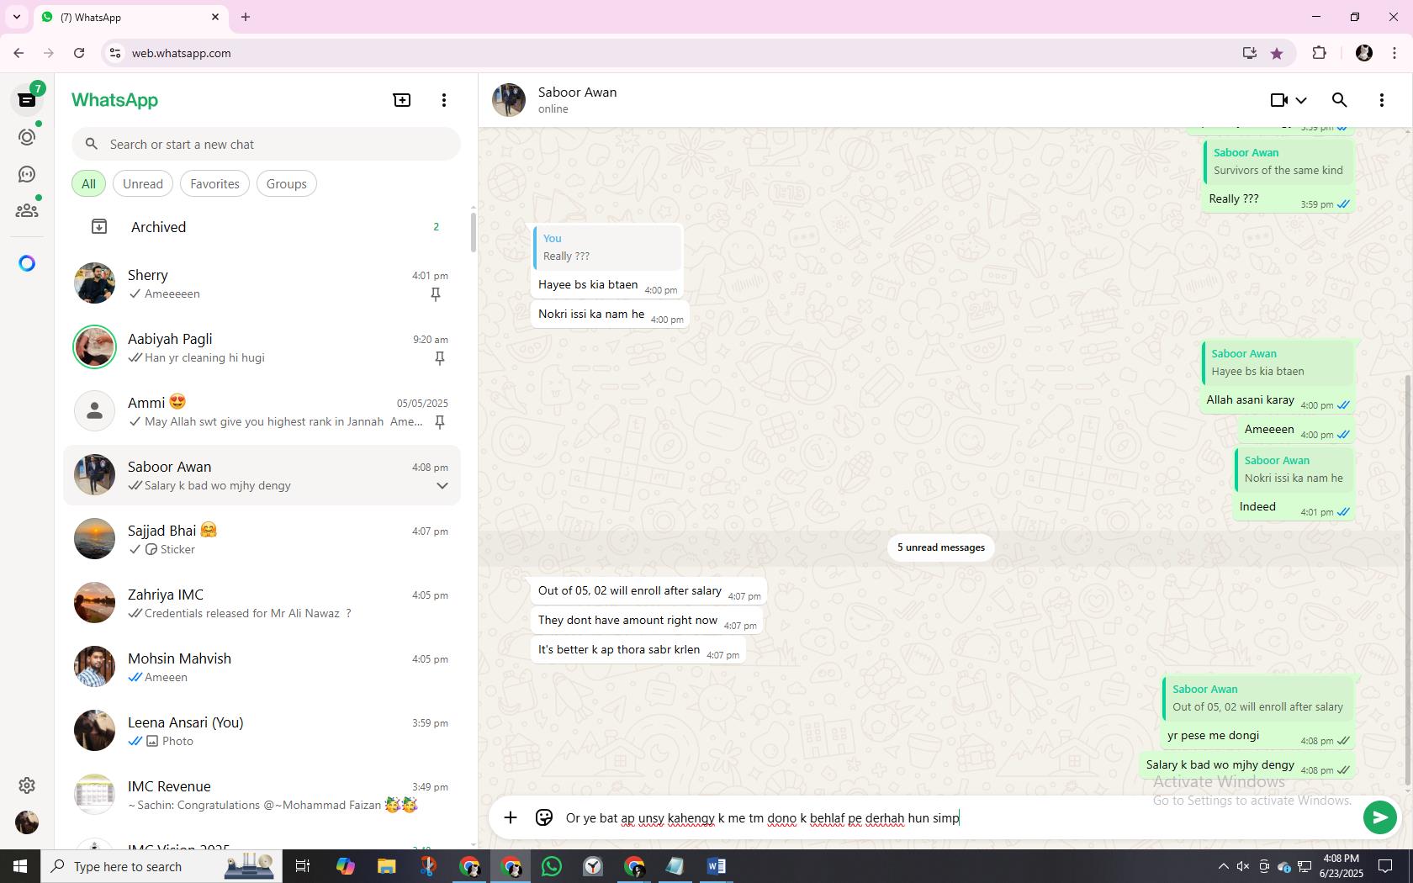Open Saboor Awan contact info from header name
This screenshot has height=883, width=1413.
[577, 93]
